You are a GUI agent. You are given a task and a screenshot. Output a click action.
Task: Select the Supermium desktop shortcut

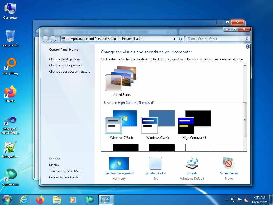point(10,177)
